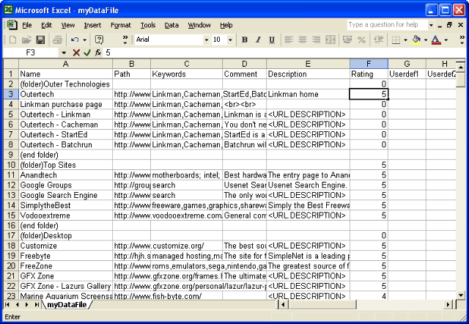
Task: Open Font Color dropdown arrow
Action: (x=446, y=40)
